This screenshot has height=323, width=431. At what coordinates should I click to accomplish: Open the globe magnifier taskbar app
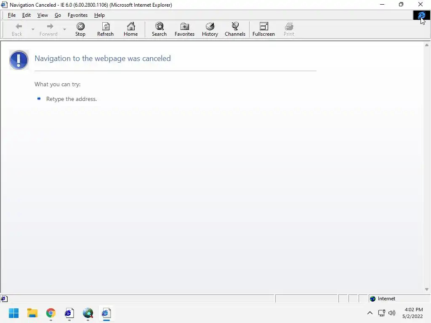[x=88, y=313]
